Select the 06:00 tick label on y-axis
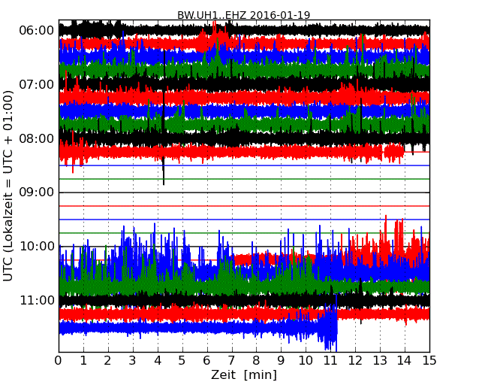This screenshot has width=488, height=391. tap(36, 30)
